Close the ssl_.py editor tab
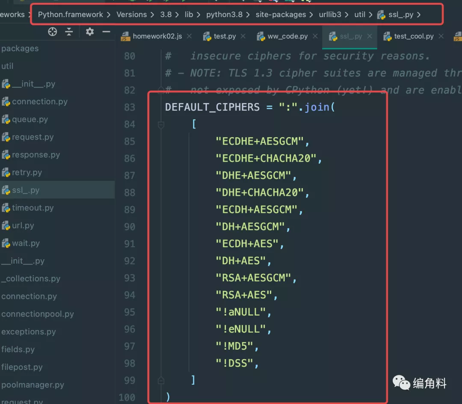 coord(370,36)
